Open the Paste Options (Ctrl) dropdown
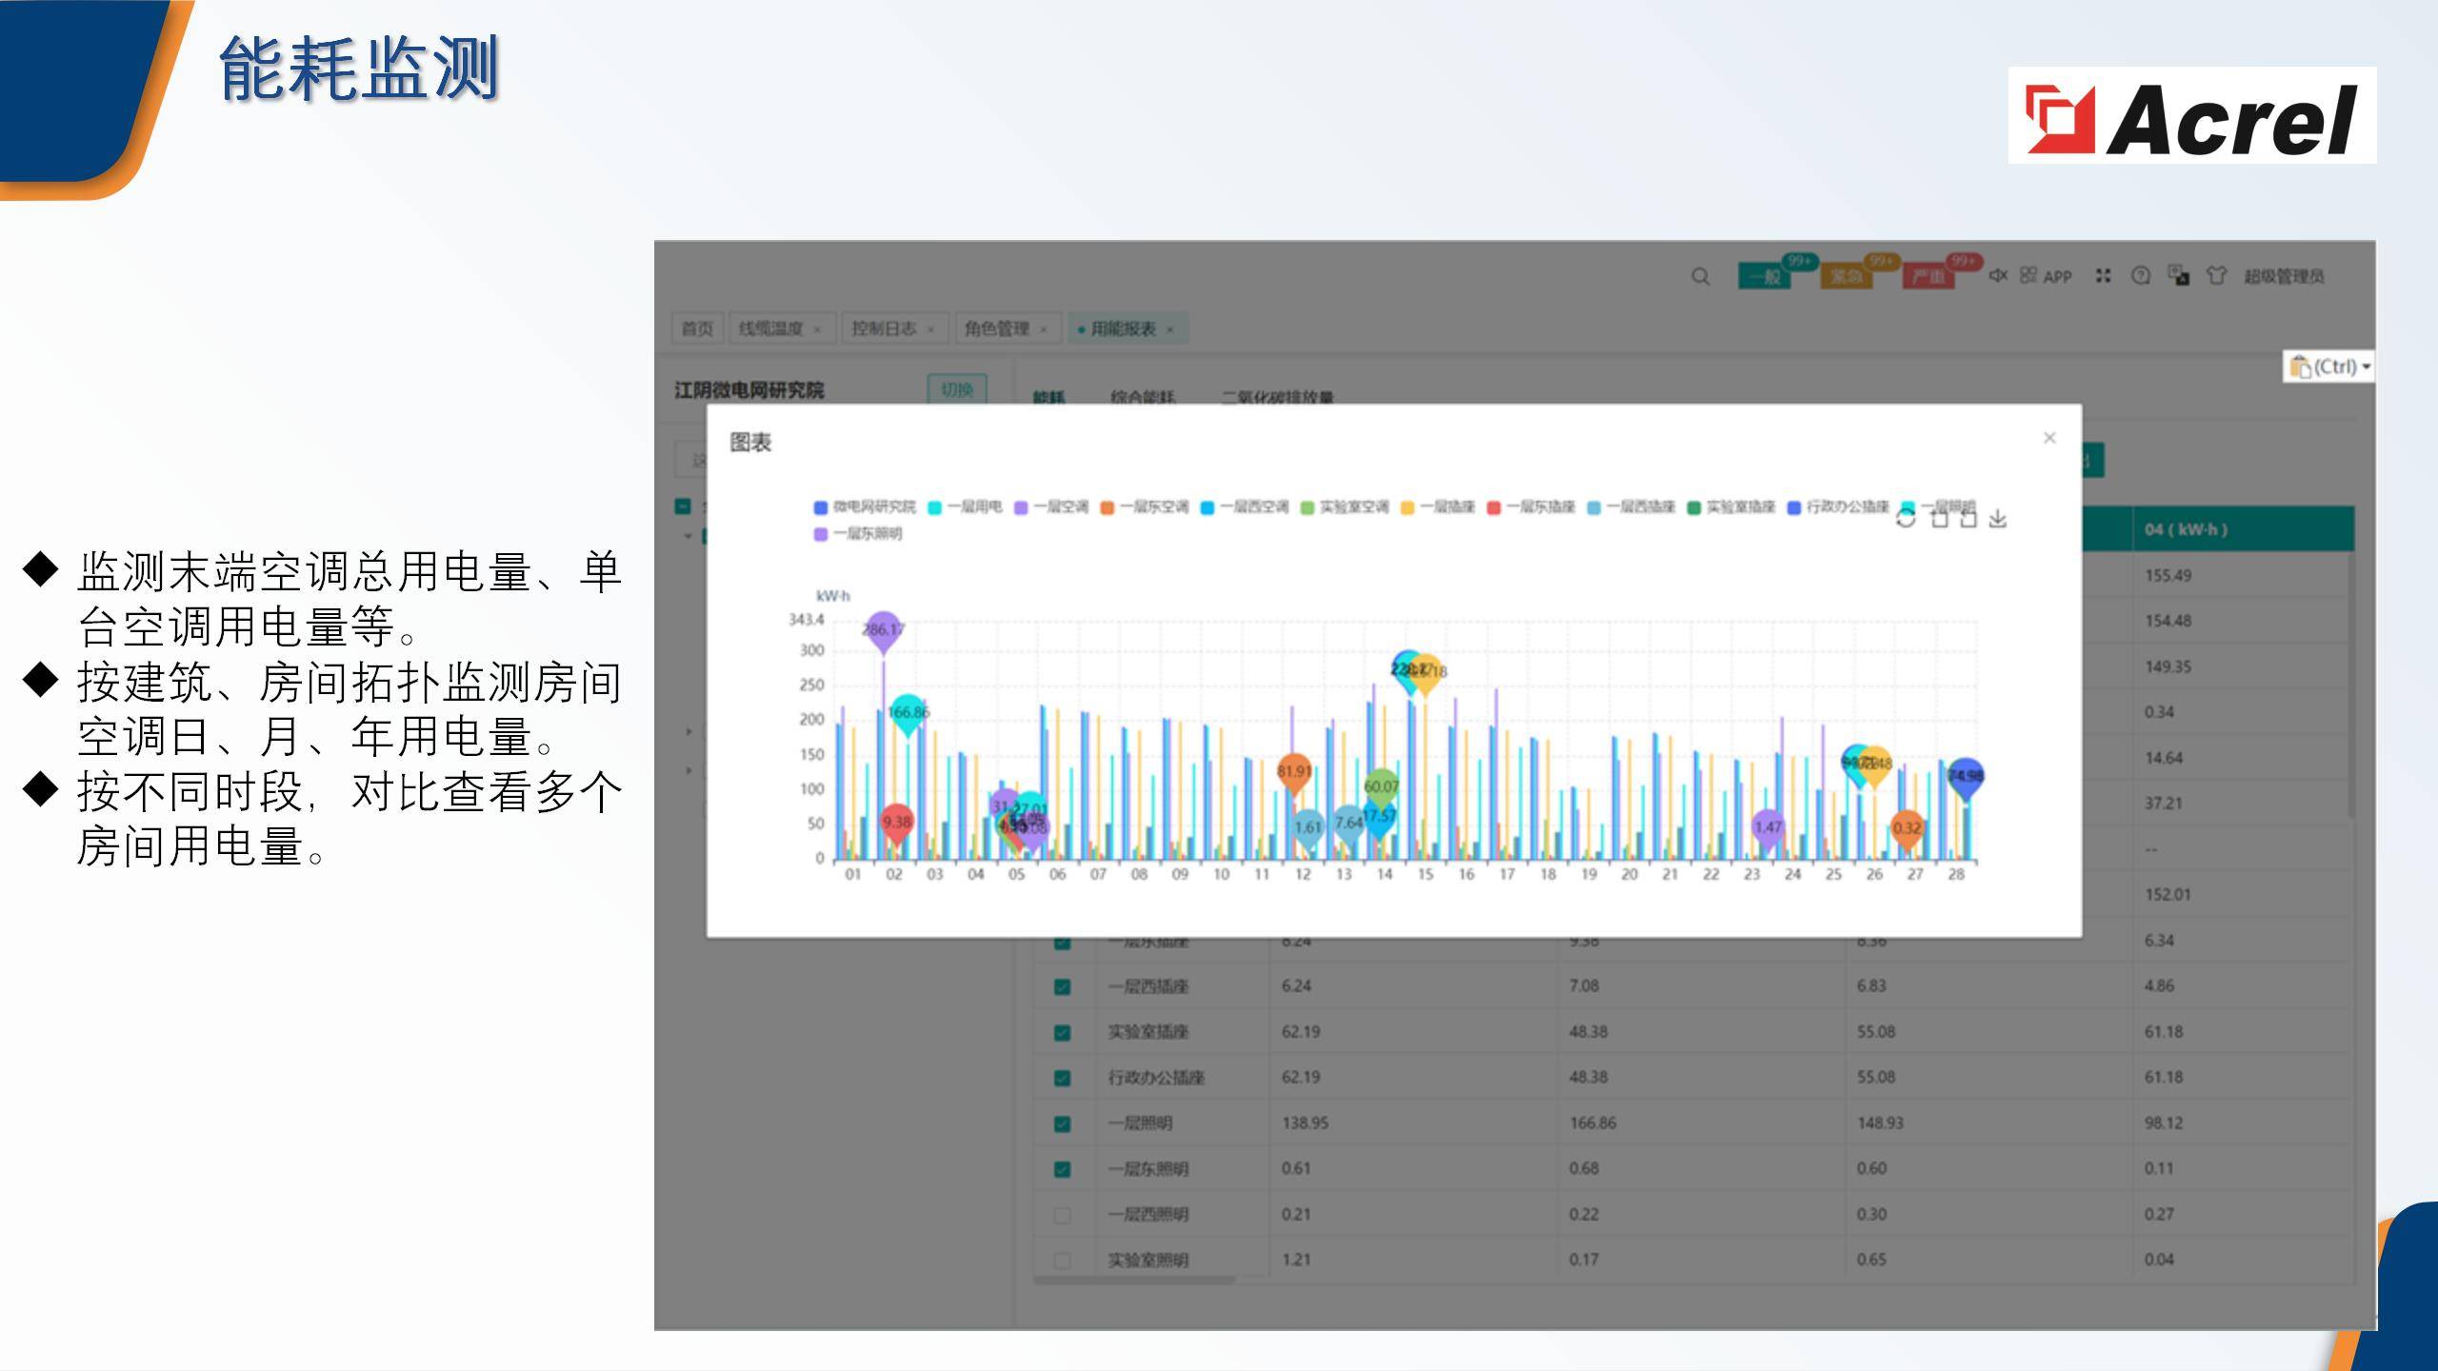 [2329, 367]
